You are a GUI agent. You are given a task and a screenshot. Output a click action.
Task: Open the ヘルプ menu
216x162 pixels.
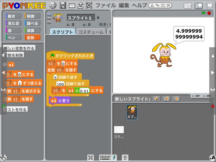(139, 5)
